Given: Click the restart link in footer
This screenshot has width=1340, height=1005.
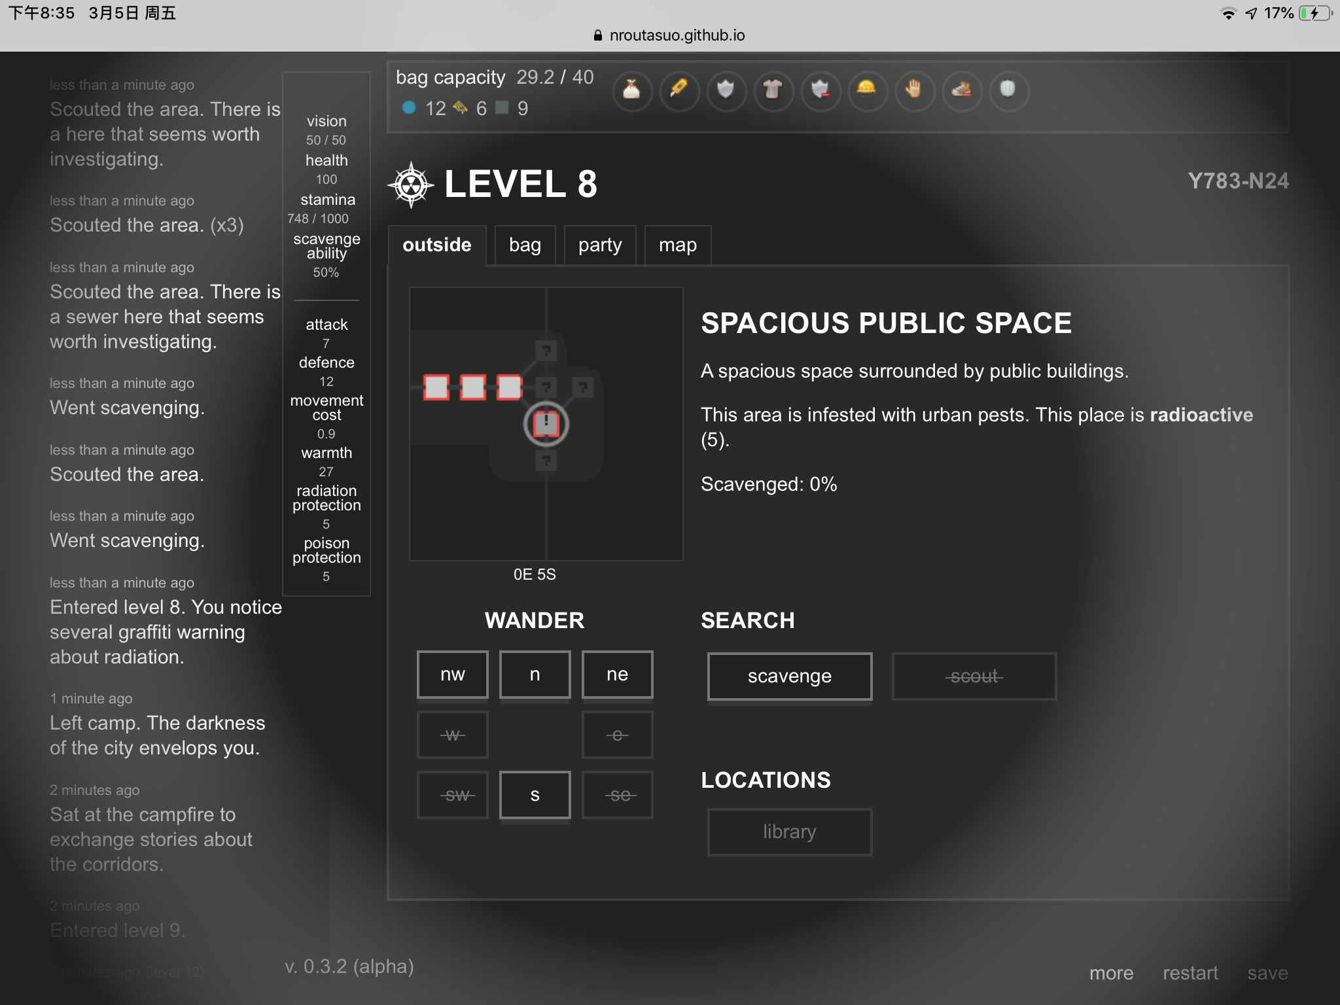Looking at the screenshot, I should point(1190,974).
